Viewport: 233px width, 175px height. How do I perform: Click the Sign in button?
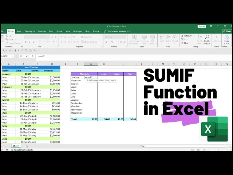202,26
